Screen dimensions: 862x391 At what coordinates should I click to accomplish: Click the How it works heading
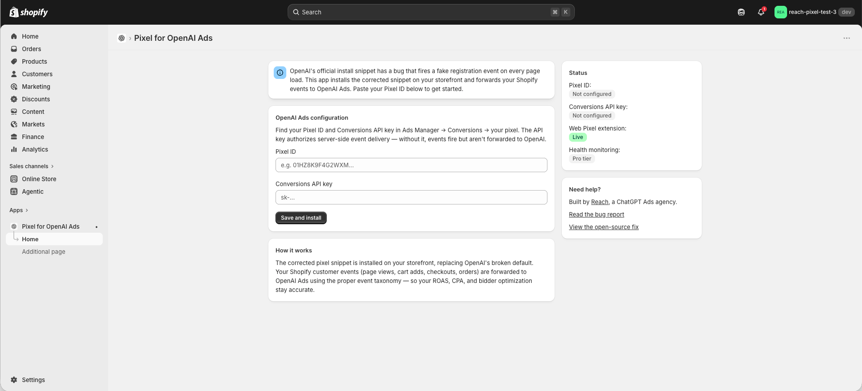point(293,250)
